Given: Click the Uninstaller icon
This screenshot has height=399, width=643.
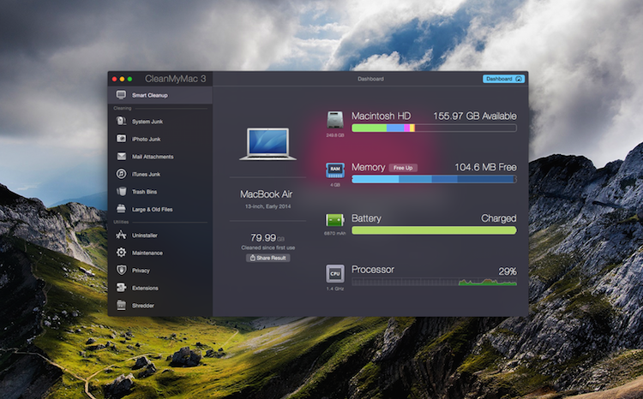Looking at the screenshot, I should pos(121,235).
